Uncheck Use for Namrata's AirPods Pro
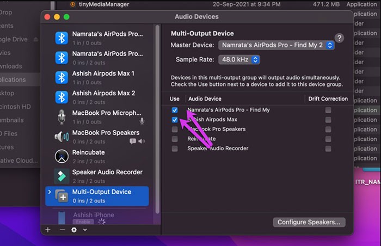 [175, 110]
